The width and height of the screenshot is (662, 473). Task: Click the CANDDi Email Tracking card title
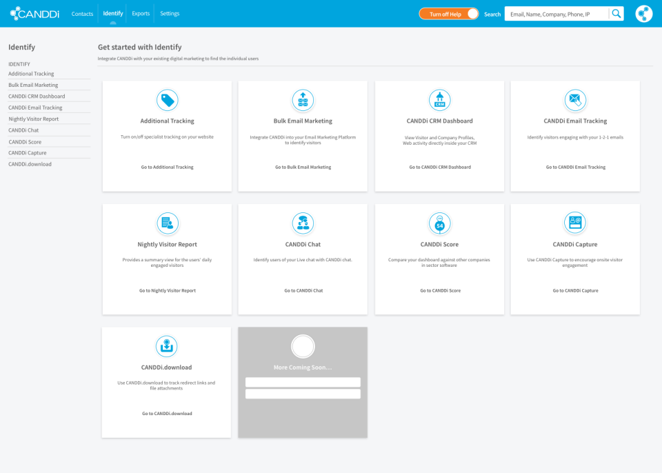575,121
